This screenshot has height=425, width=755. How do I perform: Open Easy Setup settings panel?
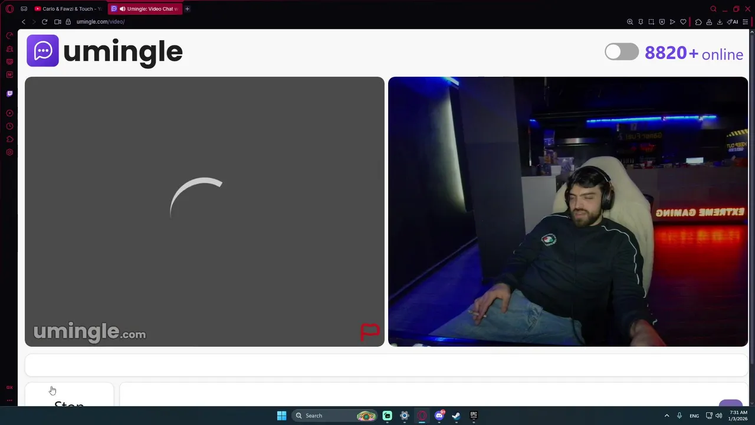[746, 22]
